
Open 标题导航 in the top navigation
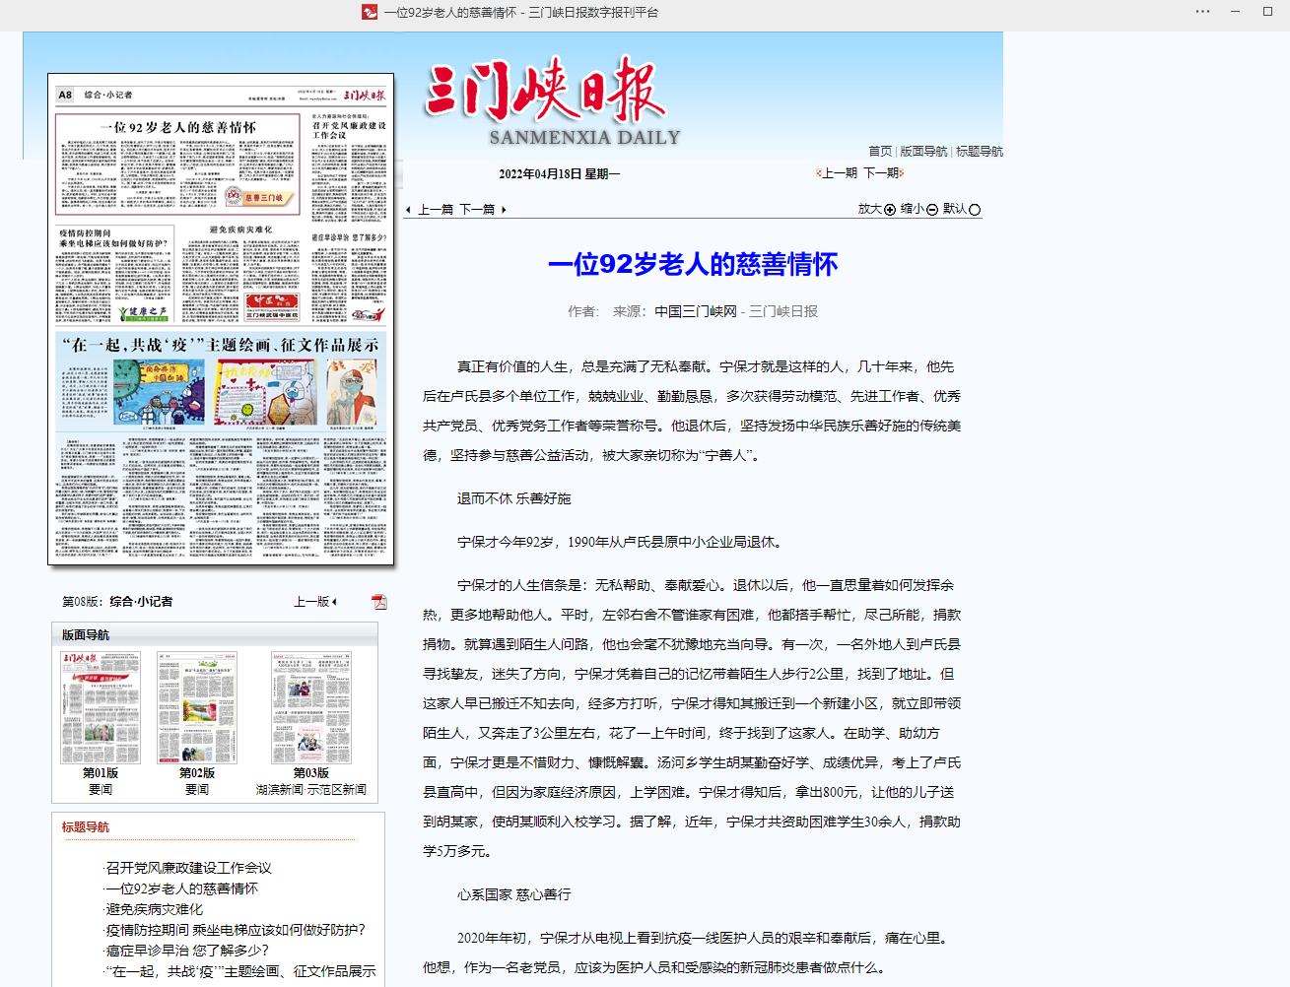coord(979,151)
